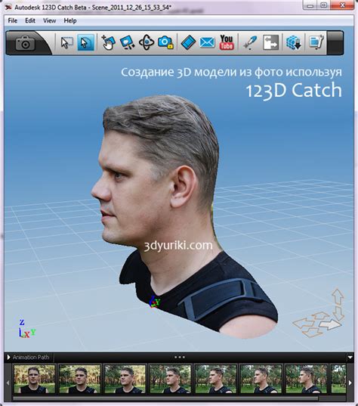Open the Help menu
This screenshot has width=358, height=406.
(x=70, y=20)
